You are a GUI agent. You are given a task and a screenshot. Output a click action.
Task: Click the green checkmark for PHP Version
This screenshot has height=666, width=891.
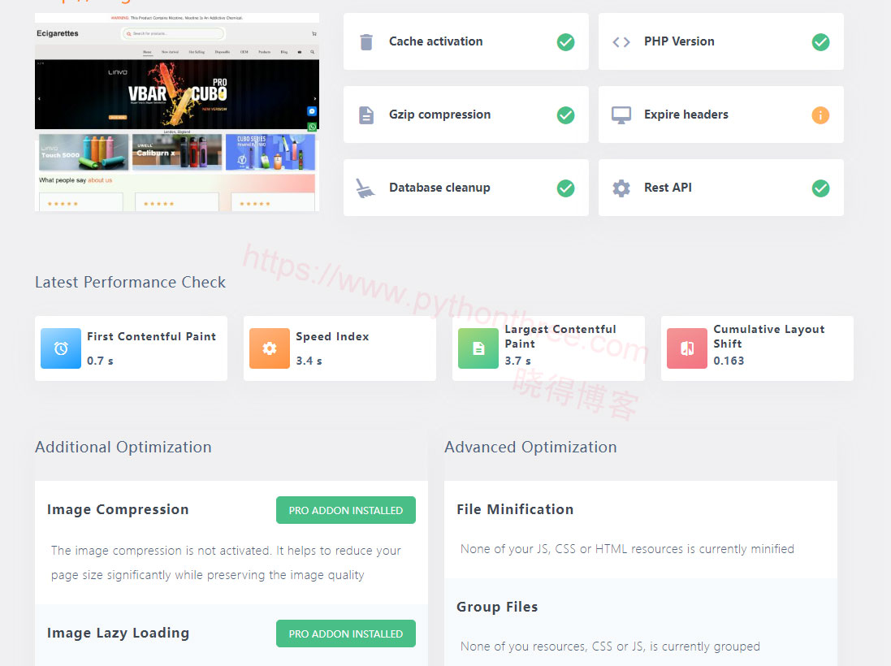point(820,42)
